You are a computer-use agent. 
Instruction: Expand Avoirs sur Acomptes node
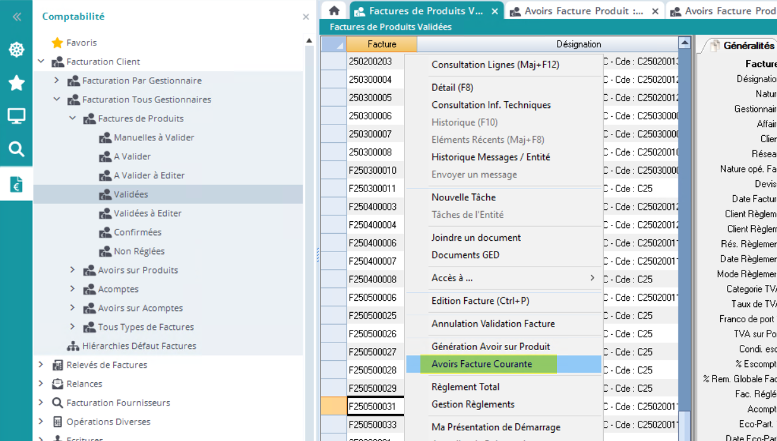[73, 308]
